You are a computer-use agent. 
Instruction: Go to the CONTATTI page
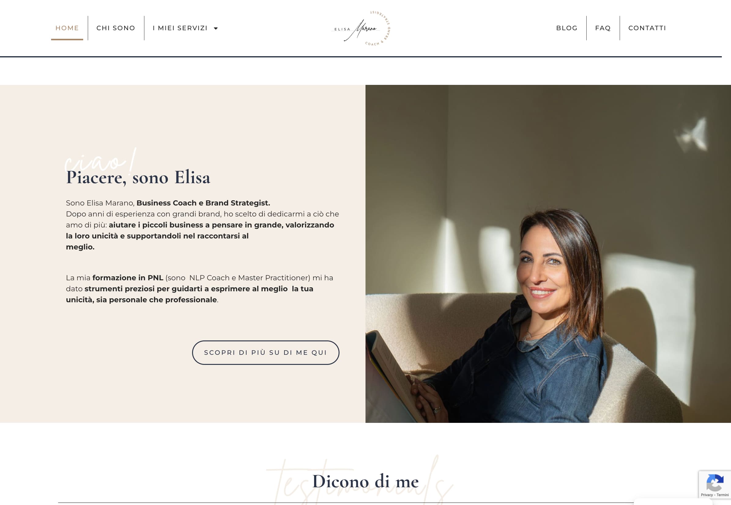[647, 28]
